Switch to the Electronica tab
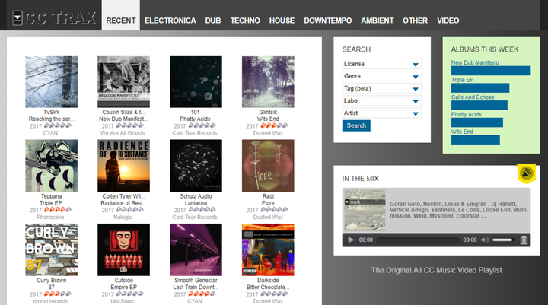This screenshot has width=548, height=305. click(x=170, y=21)
